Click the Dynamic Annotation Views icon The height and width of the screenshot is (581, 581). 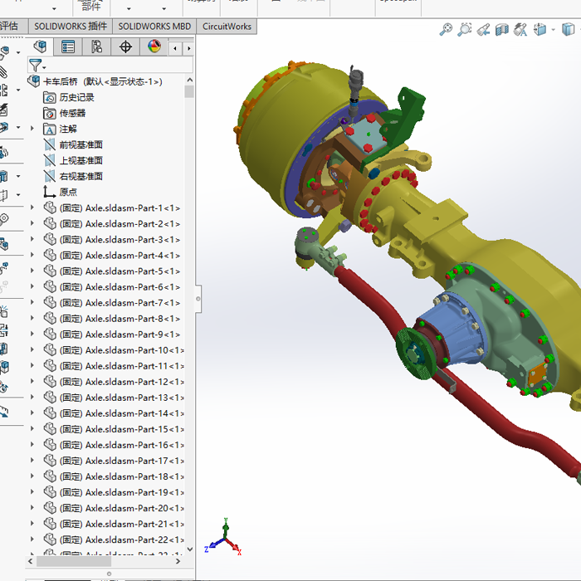coord(520,30)
